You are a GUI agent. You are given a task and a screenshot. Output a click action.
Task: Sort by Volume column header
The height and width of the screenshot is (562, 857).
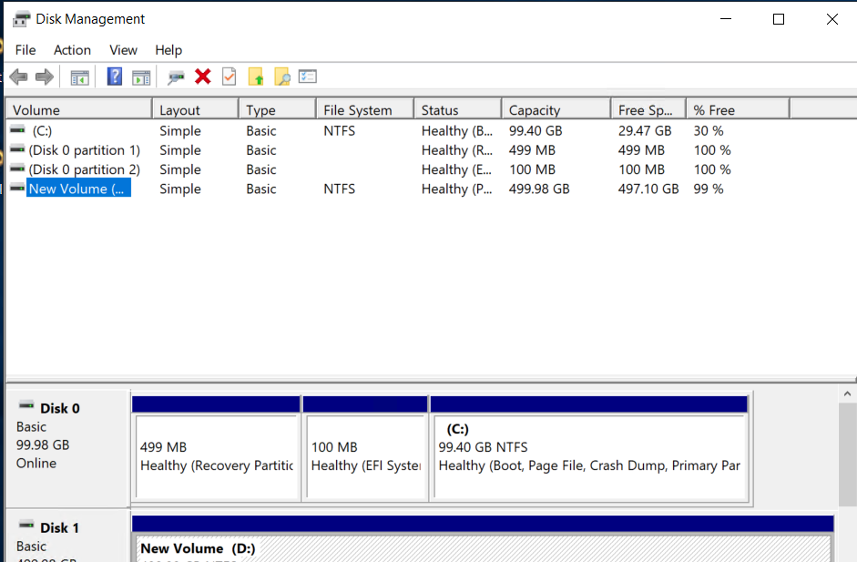pos(78,110)
